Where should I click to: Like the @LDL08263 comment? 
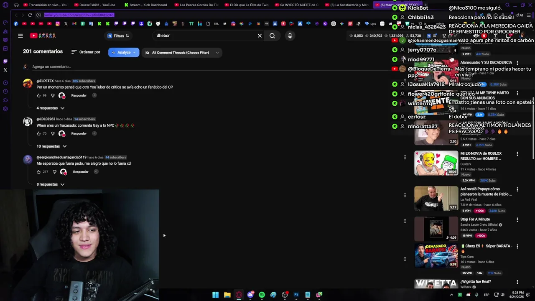38,133
